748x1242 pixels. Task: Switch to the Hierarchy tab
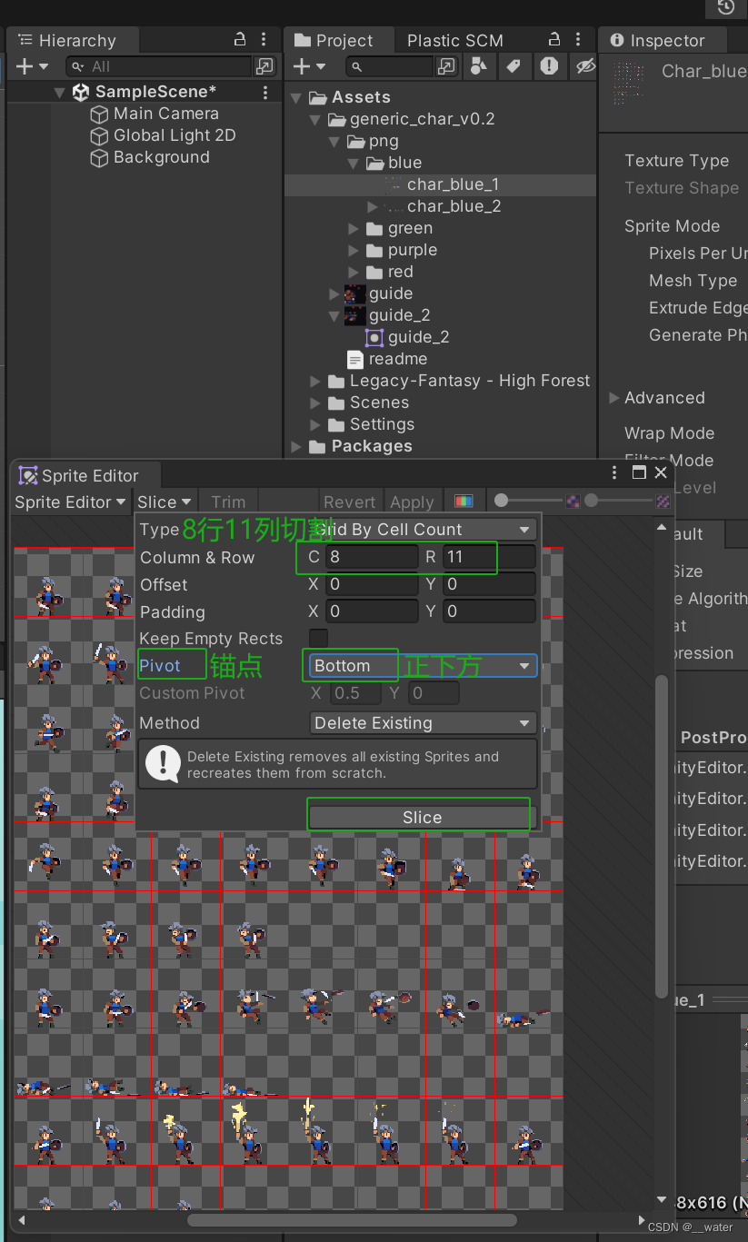(74, 41)
